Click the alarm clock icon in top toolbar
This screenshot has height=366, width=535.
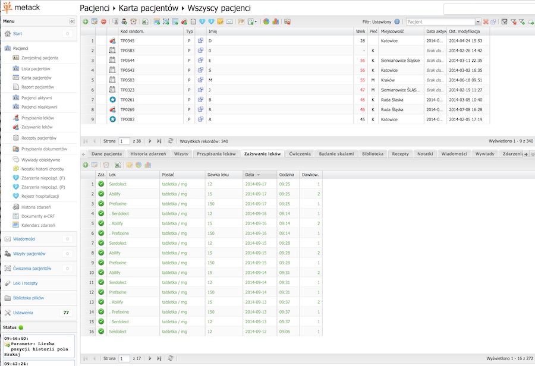click(x=133, y=21)
